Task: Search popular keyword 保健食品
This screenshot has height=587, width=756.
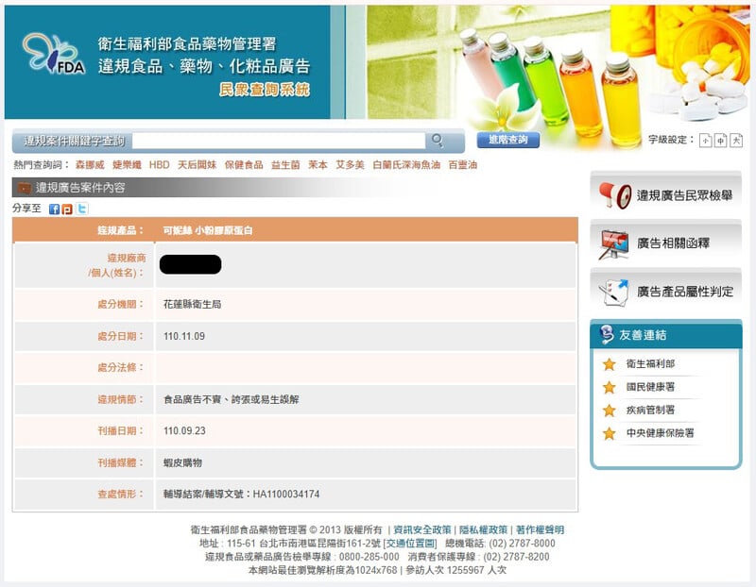Action: 244,165
